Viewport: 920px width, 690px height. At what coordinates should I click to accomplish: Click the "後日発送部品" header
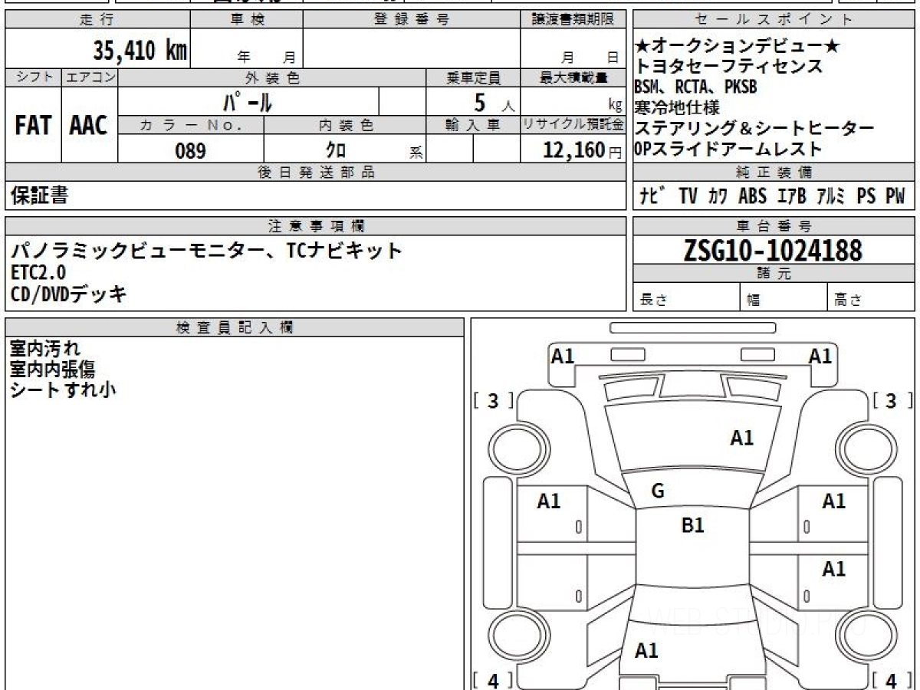tap(316, 172)
